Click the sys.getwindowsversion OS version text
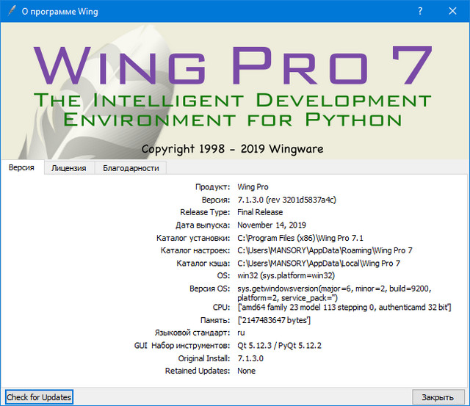 (334, 294)
